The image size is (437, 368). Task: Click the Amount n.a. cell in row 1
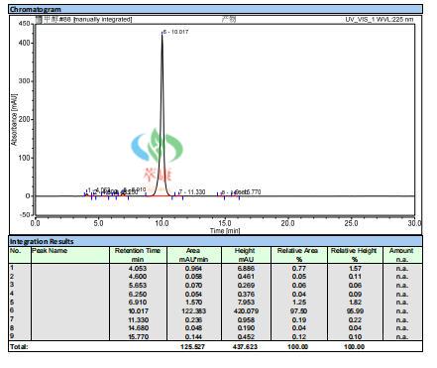tap(402, 268)
